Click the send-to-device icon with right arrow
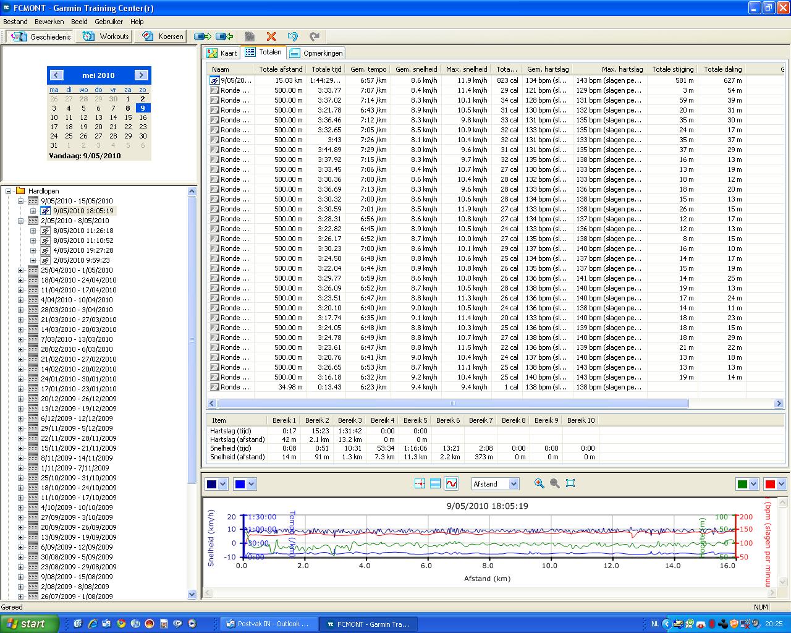791x633 pixels. [203, 36]
